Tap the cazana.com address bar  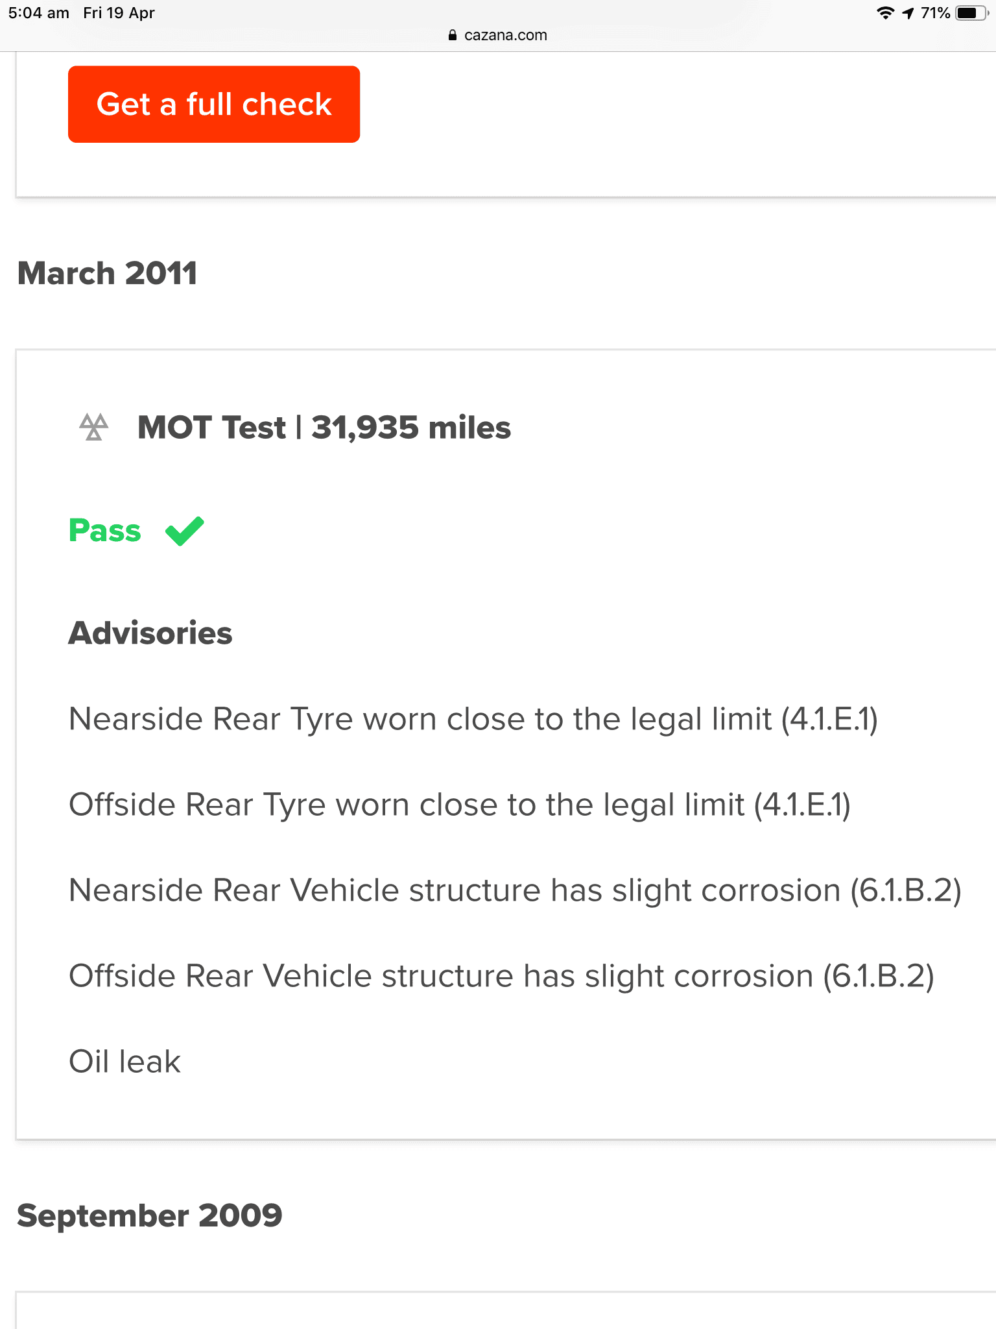[x=498, y=35]
